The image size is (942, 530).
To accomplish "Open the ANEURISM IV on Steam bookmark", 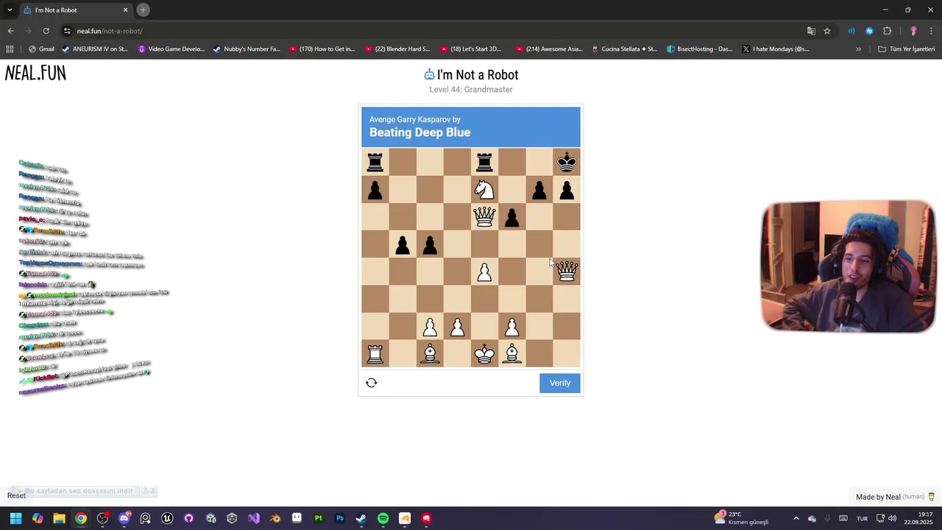I will pos(95,49).
